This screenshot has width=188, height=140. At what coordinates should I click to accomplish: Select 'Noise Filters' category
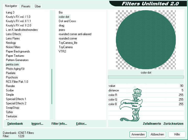(x=13, y=47)
